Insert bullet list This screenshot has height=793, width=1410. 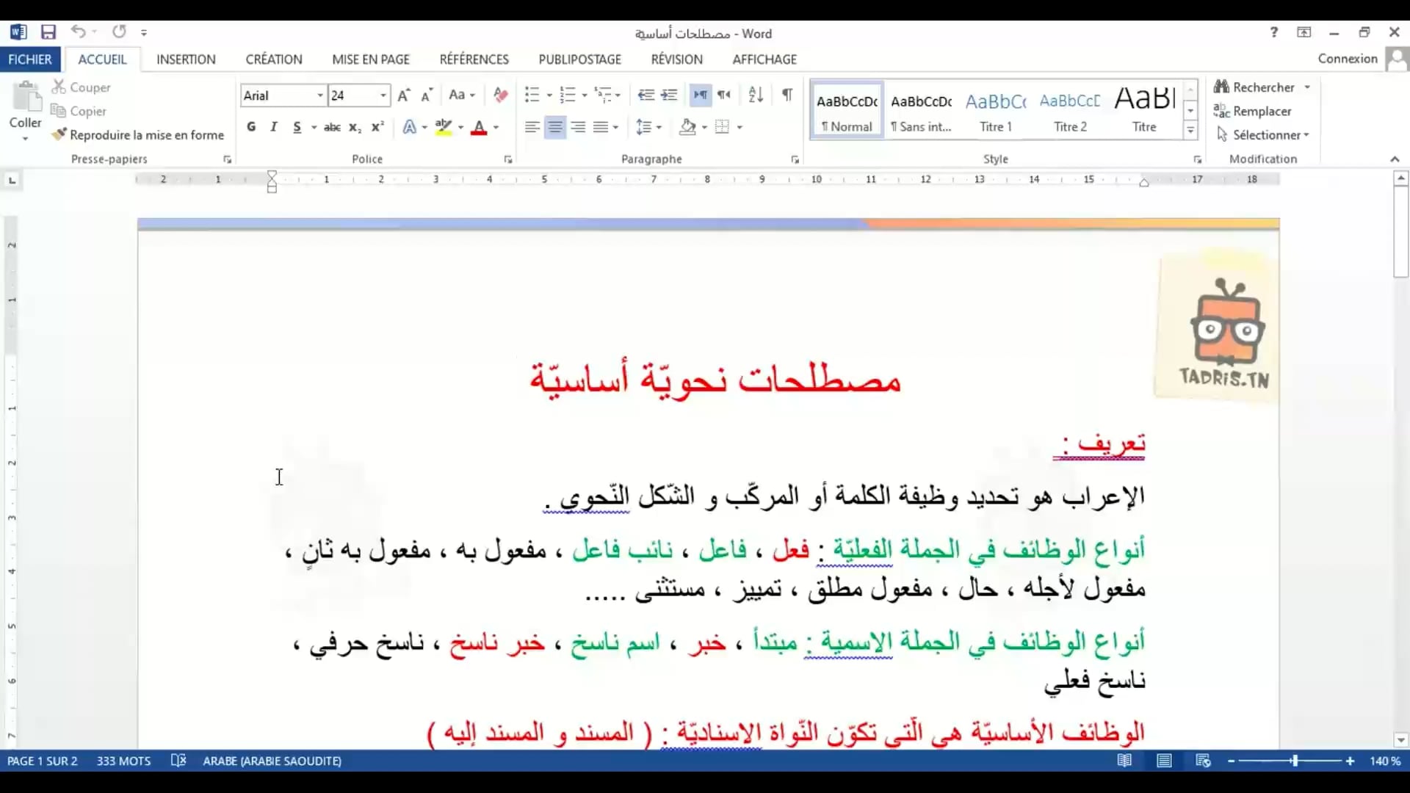click(x=532, y=95)
